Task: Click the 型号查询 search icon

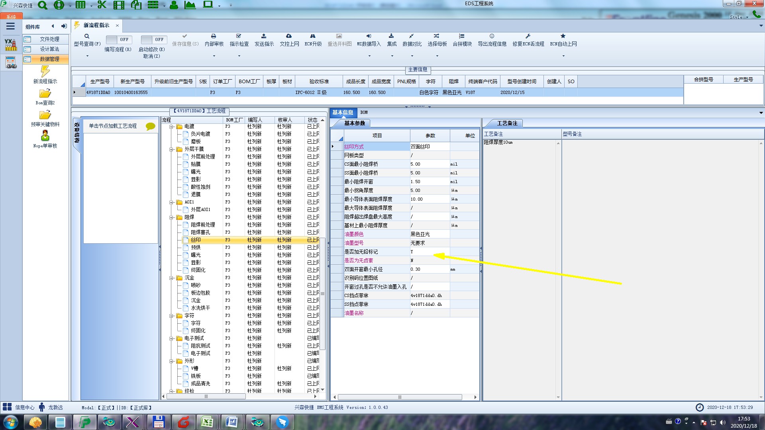Action: pyautogui.click(x=86, y=36)
